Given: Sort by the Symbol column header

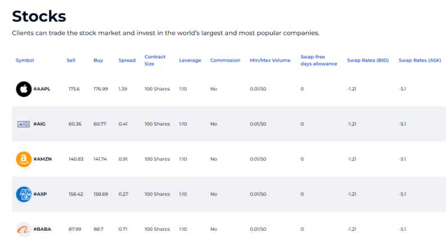Looking at the screenshot, I should click(25, 60).
